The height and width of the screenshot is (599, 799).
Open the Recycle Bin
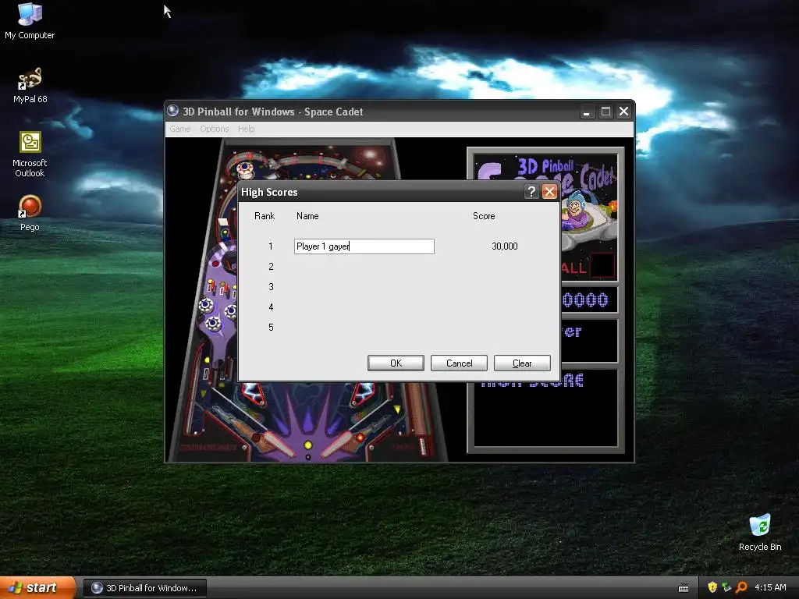(760, 532)
